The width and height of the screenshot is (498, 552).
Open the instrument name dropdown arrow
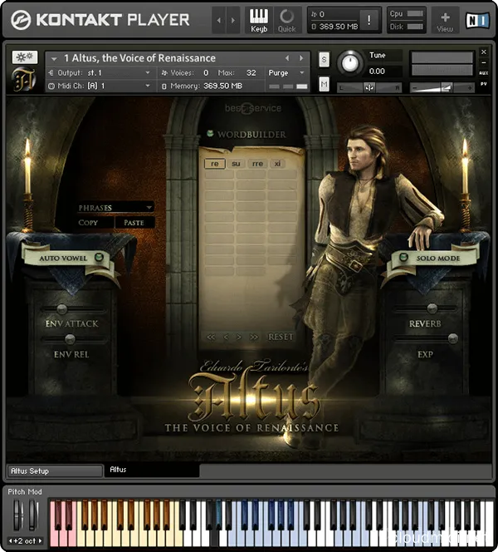tap(53, 58)
